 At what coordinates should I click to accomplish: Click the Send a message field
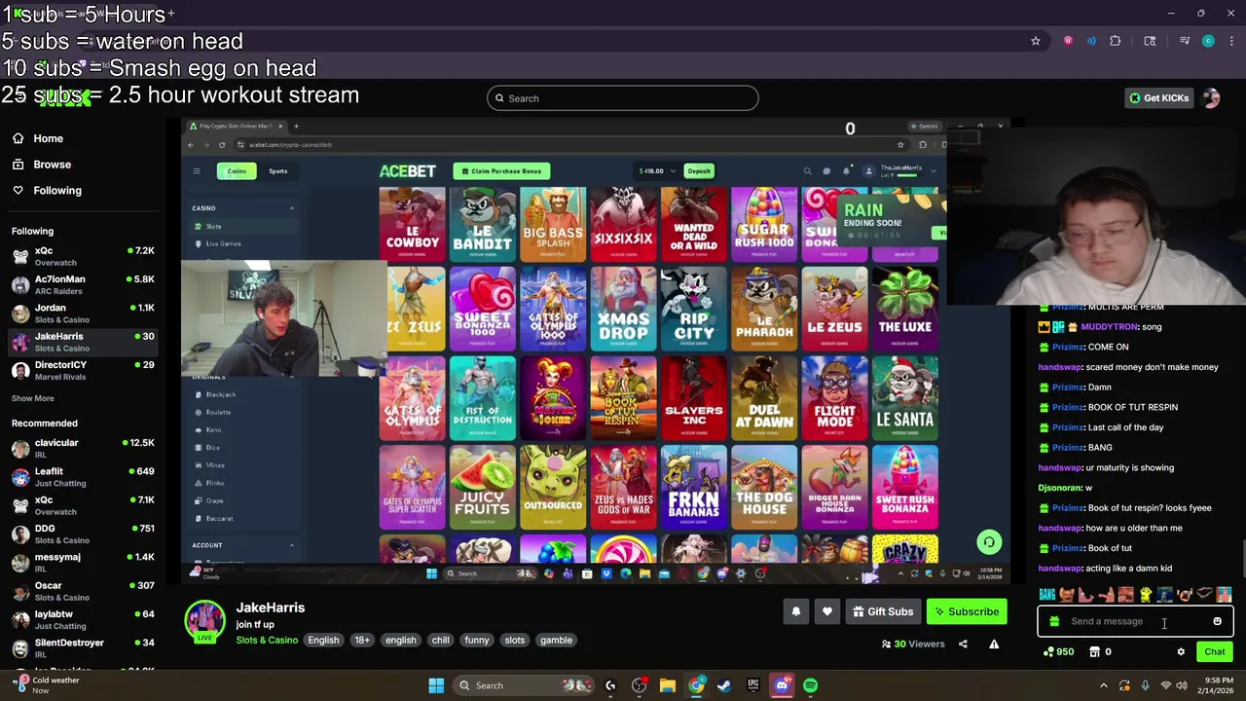1134,621
